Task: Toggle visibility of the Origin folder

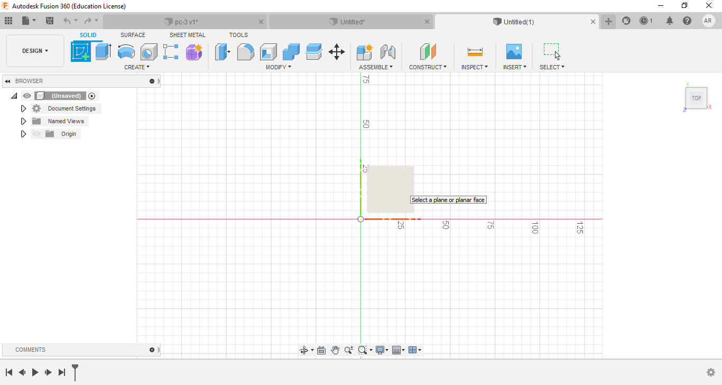Action: click(36, 134)
